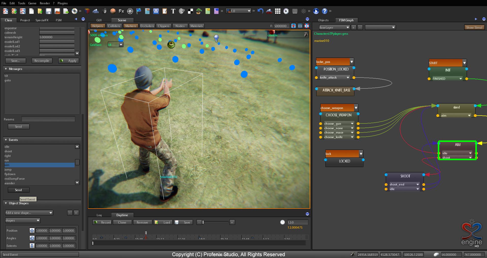Image resolution: width=487 pixels, height=258 pixels.
Task: Toggle the Occluders display button
Action: tap(147, 26)
